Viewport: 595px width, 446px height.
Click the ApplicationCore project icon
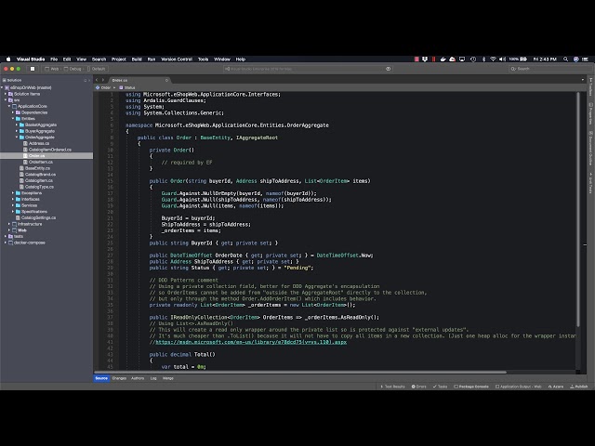15,106
